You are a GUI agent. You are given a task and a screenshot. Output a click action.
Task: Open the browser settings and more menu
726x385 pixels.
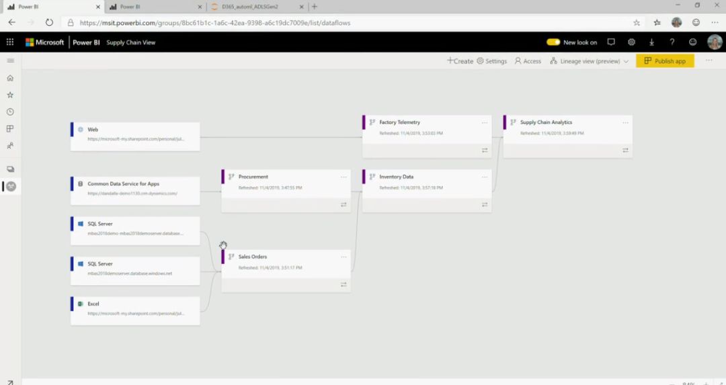coord(715,22)
